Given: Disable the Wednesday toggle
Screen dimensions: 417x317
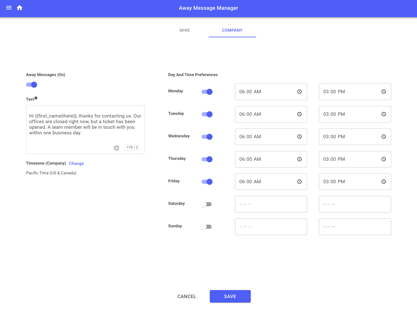Looking at the screenshot, I should [207, 137].
